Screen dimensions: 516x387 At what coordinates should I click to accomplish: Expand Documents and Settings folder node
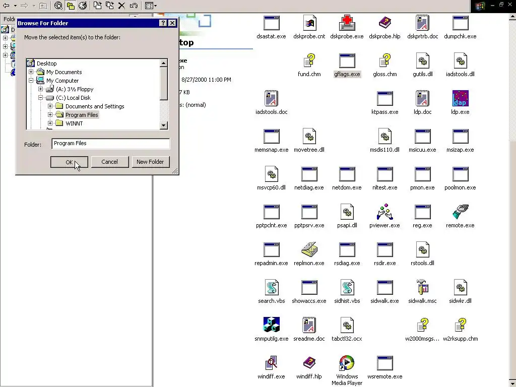coord(50,106)
